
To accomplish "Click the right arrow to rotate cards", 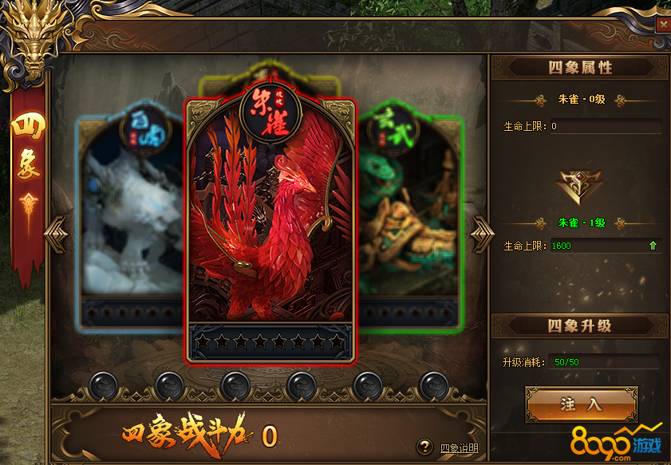I will [483, 234].
